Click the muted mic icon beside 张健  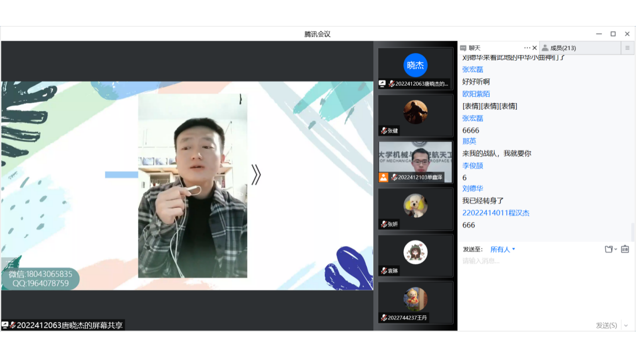click(x=384, y=131)
